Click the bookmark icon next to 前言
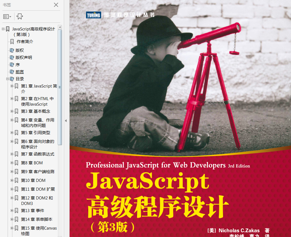Screen dimensions: 291x237 tap(12, 72)
